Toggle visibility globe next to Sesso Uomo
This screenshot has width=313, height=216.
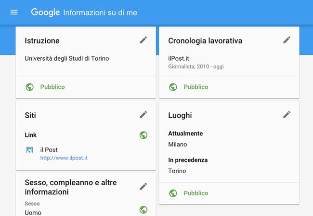coord(143,209)
